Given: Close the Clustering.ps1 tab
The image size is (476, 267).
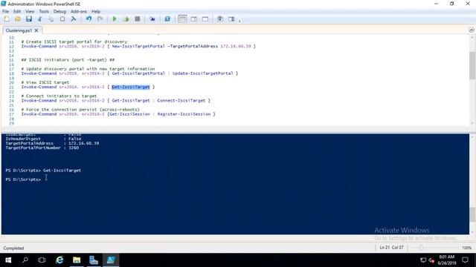Looking at the screenshot, I should point(36,30).
